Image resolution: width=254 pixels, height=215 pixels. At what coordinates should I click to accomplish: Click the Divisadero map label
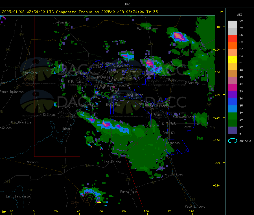[x=61, y=22]
